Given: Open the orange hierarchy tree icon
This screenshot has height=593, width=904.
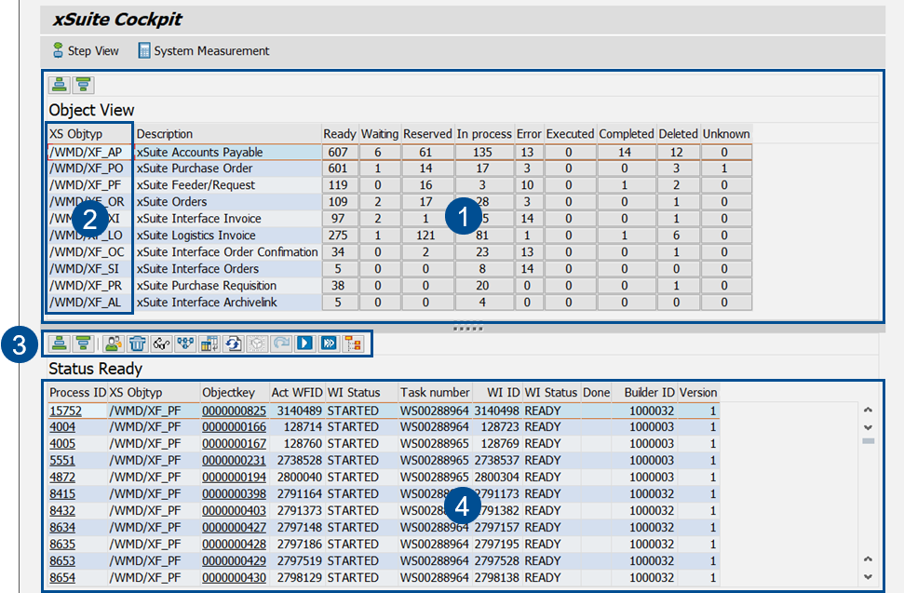Looking at the screenshot, I should pos(355,344).
